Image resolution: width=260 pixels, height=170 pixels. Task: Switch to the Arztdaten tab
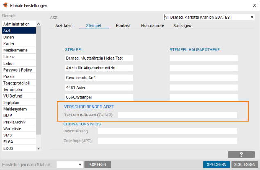(64, 25)
